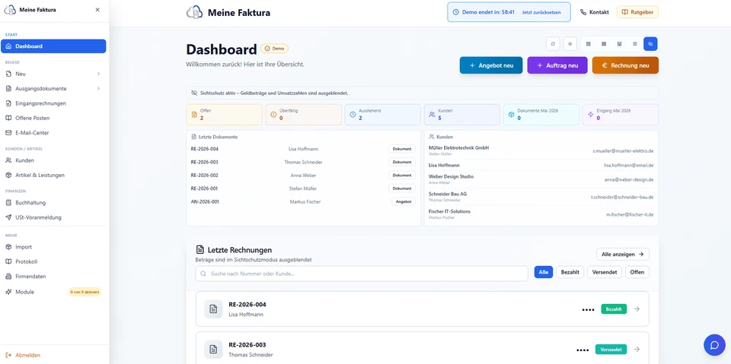Click the Alle anzeigen button
This screenshot has height=364, width=731.
tap(622, 254)
